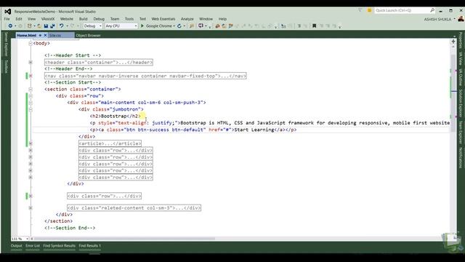The height and width of the screenshot is (262, 465).
Task: Click the Start Learning anchor code line
Action: 193,130
